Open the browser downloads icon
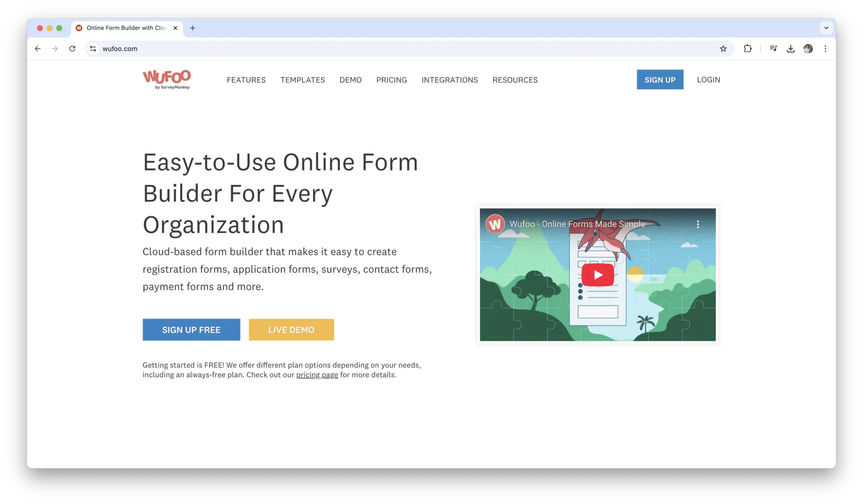The height and width of the screenshot is (504, 863). (791, 49)
